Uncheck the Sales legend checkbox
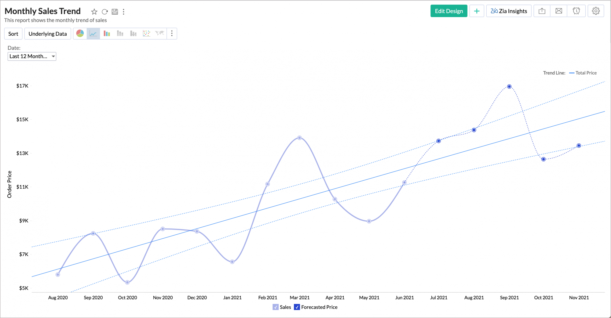Screen dimensions: 611x318 click(276, 307)
